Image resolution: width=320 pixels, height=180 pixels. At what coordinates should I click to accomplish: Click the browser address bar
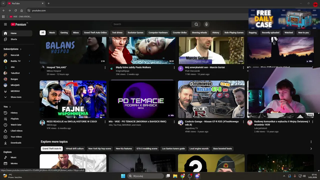(x=137, y=10)
